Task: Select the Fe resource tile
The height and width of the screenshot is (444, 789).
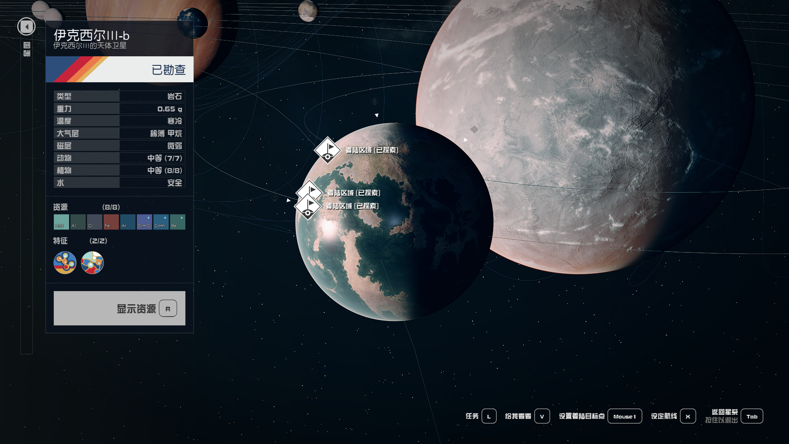Action: tap(111, 222)
